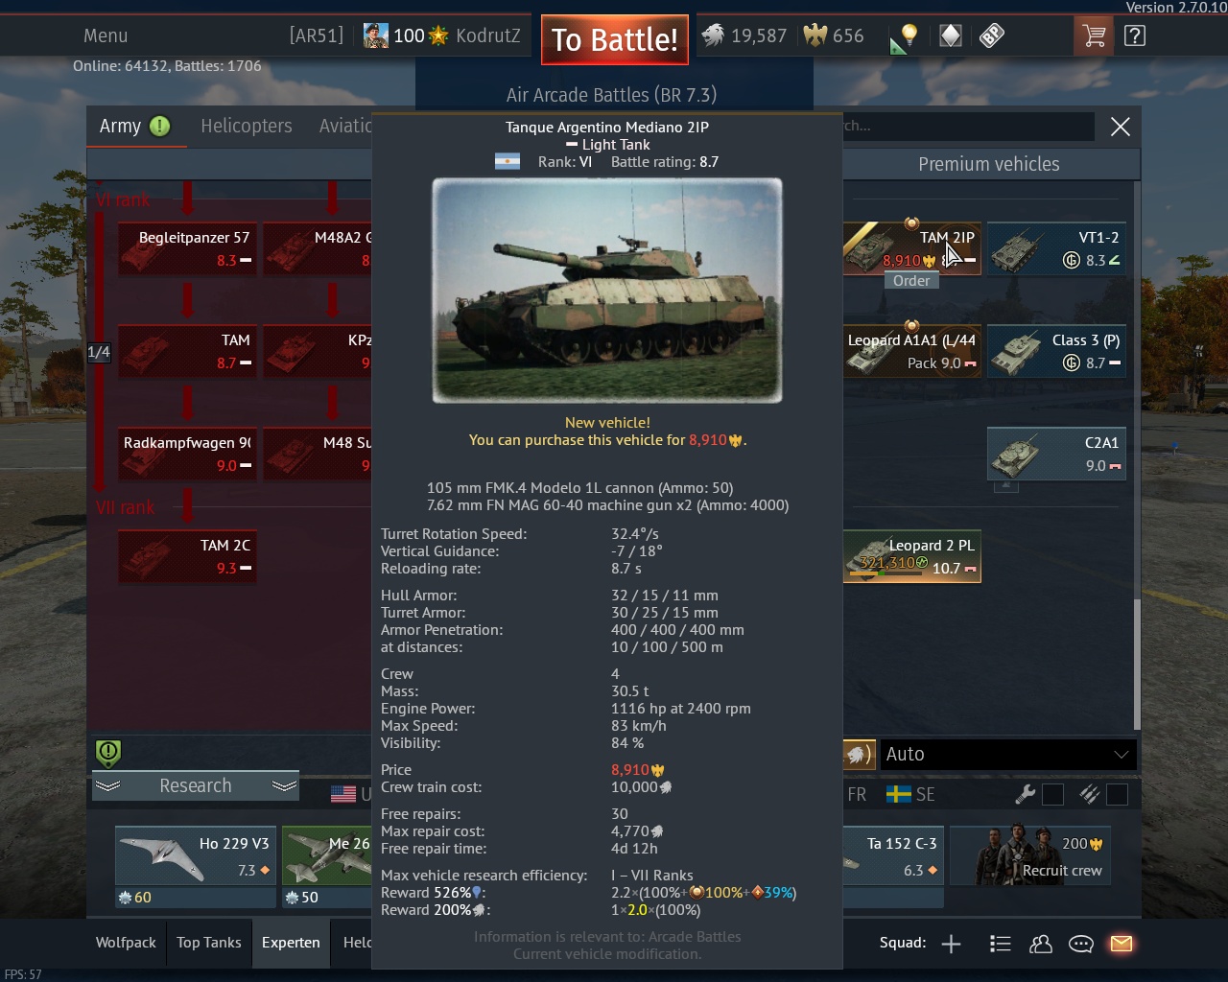Viewport: 1228px width, 982px height.
Task: Select the VT1-2 premium vehicle card
Action: pyautogui.click(x=1056, y=248)
